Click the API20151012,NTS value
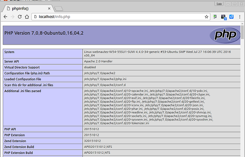The image size is (245, 157). 97,153
